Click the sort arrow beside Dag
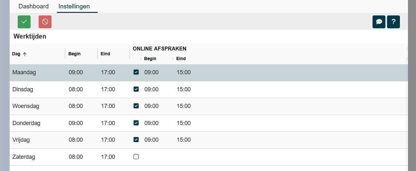The image size is (416, 171). tap(24, 54)
